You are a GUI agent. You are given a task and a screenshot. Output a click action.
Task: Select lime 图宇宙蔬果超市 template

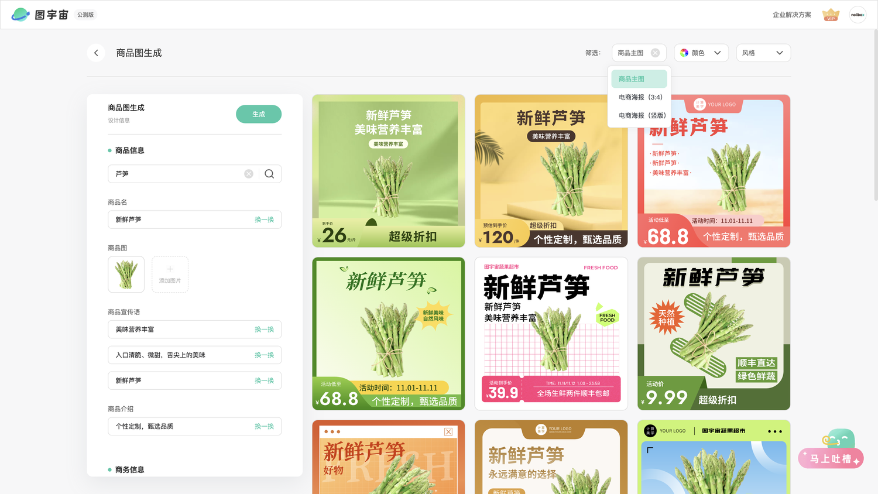(714, 457)
